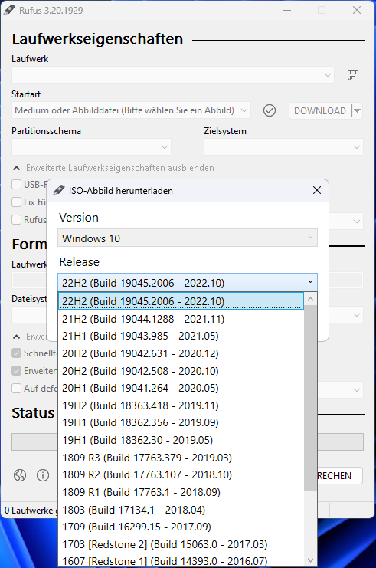Viewport: 376px width, 568px height.
Task: Collapse the advanced format options chevron
Action: [16, 337]
